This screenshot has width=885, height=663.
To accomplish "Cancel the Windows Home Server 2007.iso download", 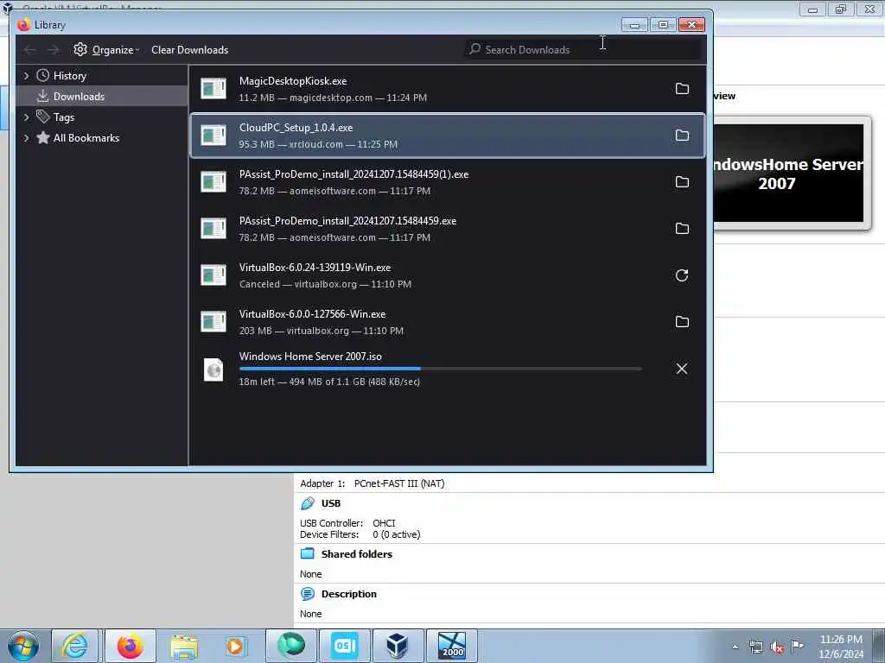I will 682,369.
